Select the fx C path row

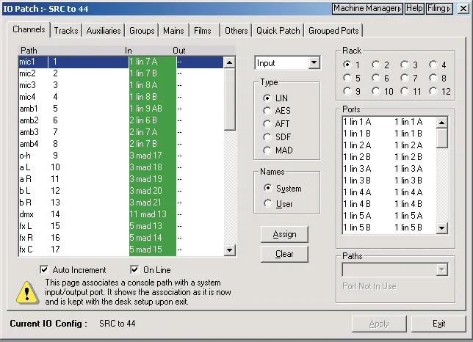click(120, 250)
